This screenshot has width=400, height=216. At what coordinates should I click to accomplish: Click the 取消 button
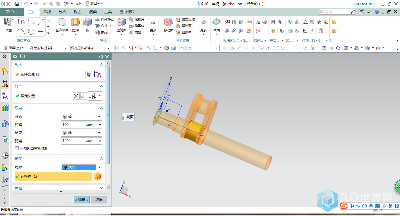point(99,200)
